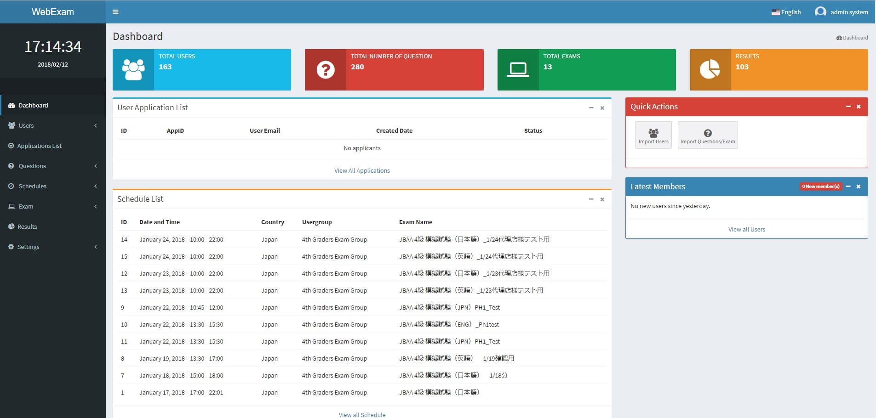
Task: Click the January 17, 2018 17:00 - 22:01 cell
Action: (181, 392)
